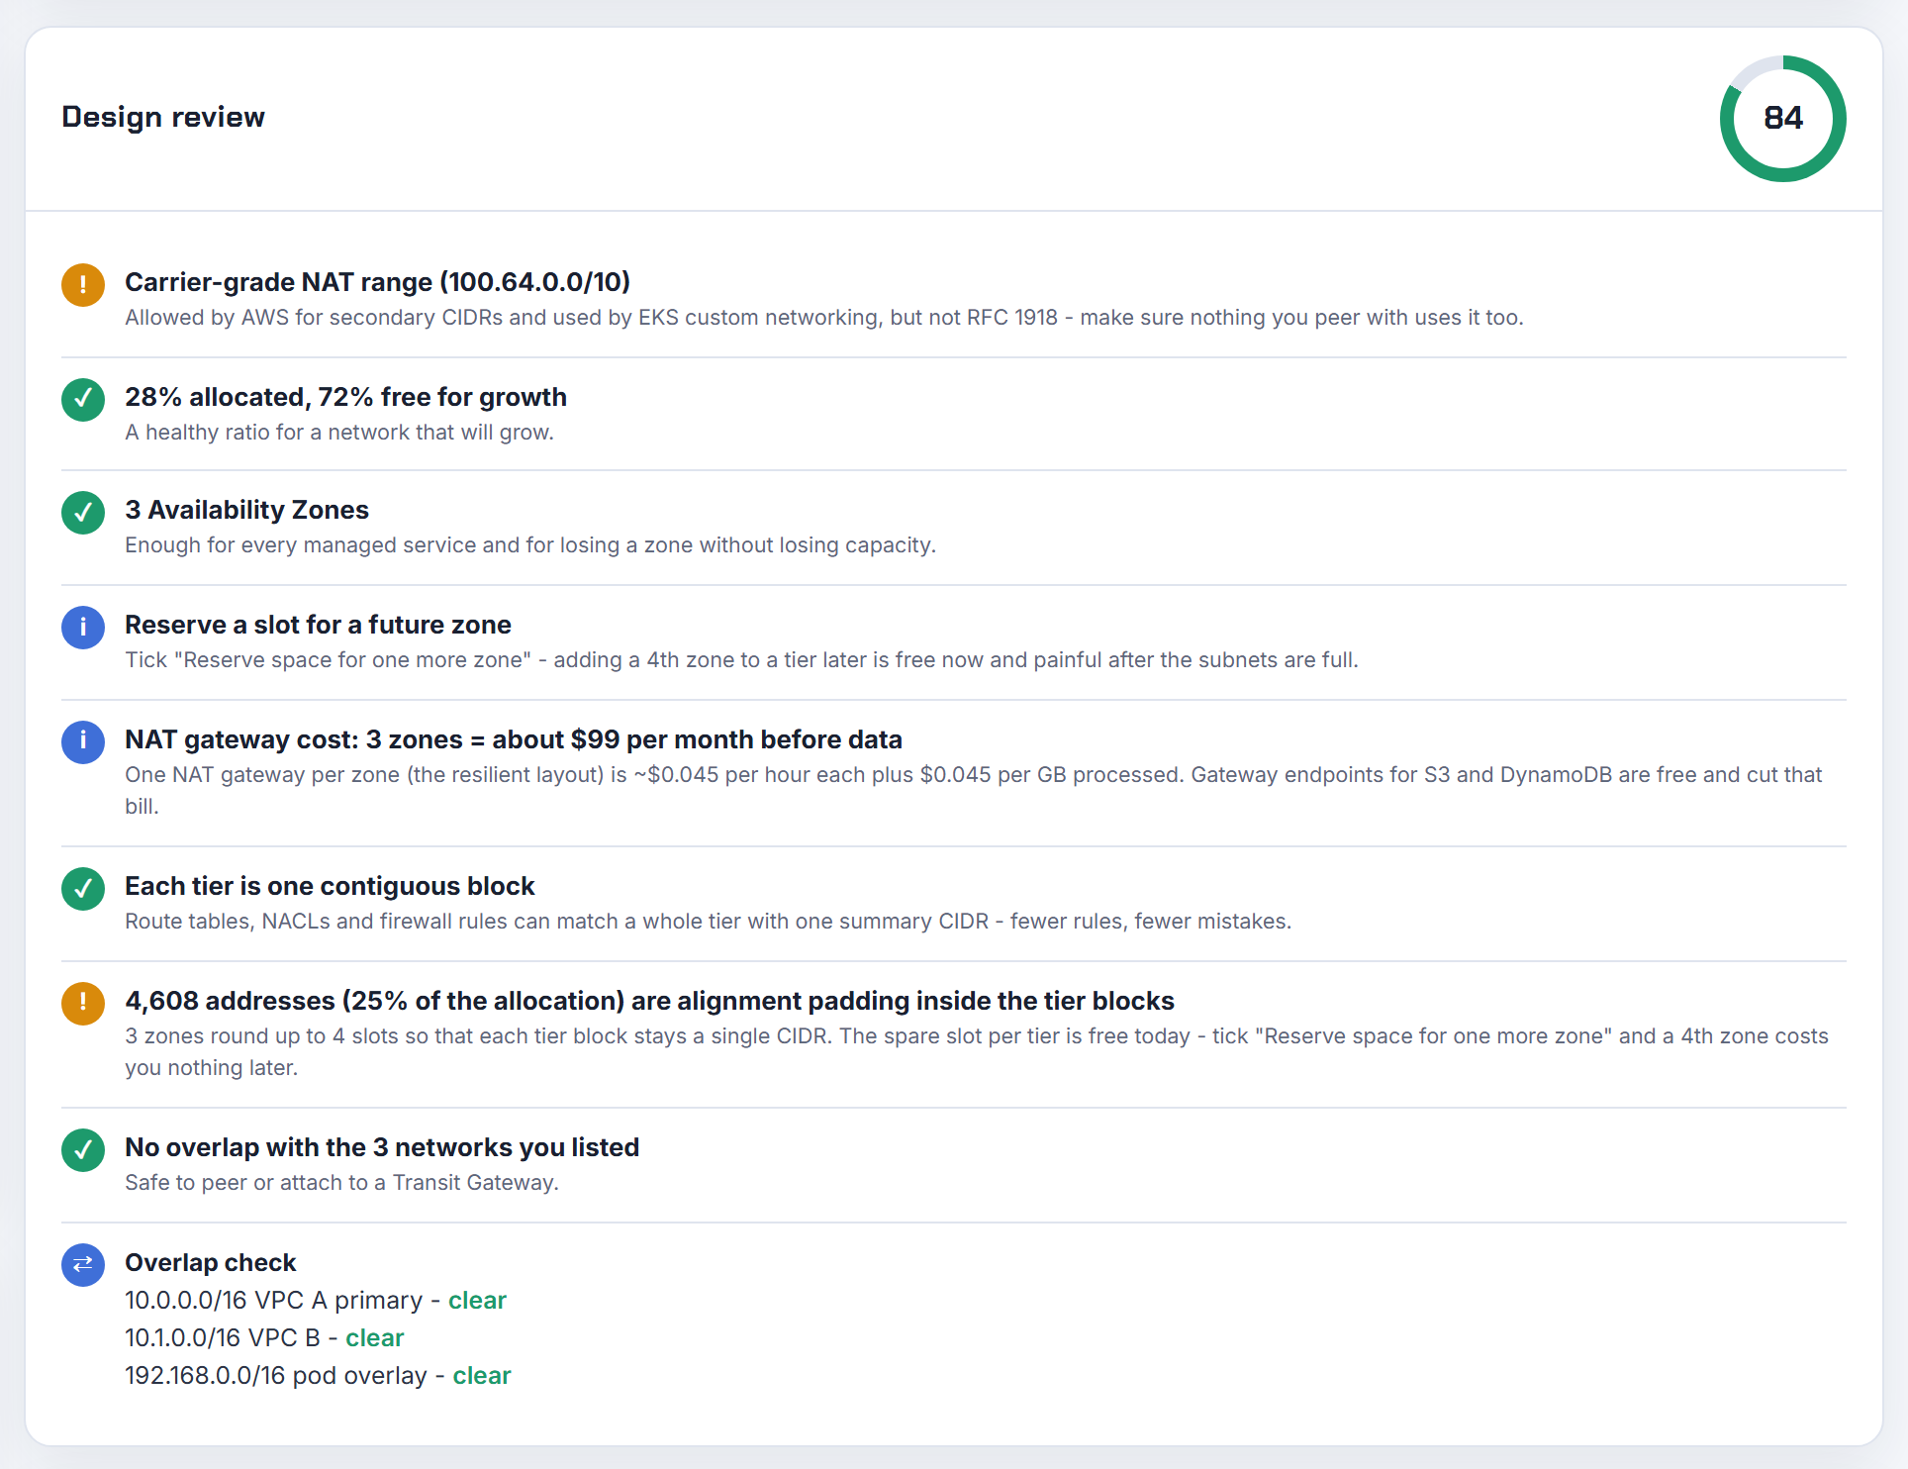Click the 10.0.0.0/16 VPC A primary row
1908x1469 pixels.
point(316,1300)
